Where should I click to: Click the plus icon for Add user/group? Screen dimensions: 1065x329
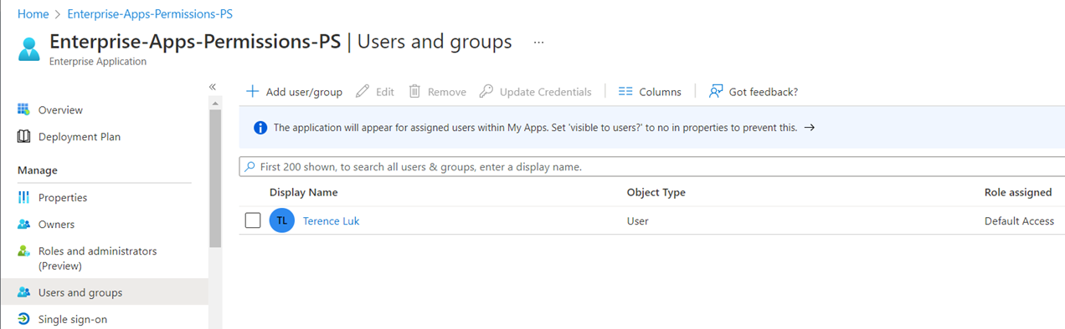(x=252, y=91)
